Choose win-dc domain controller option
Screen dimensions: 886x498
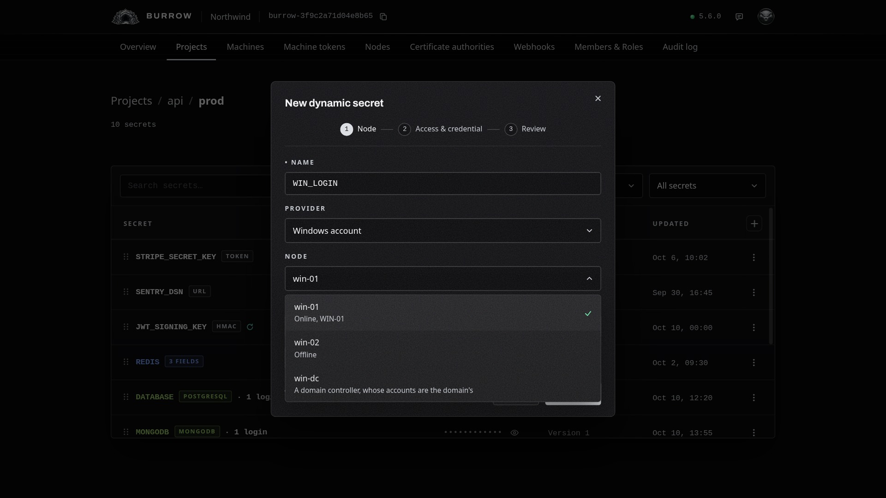(x=443, y=384)
